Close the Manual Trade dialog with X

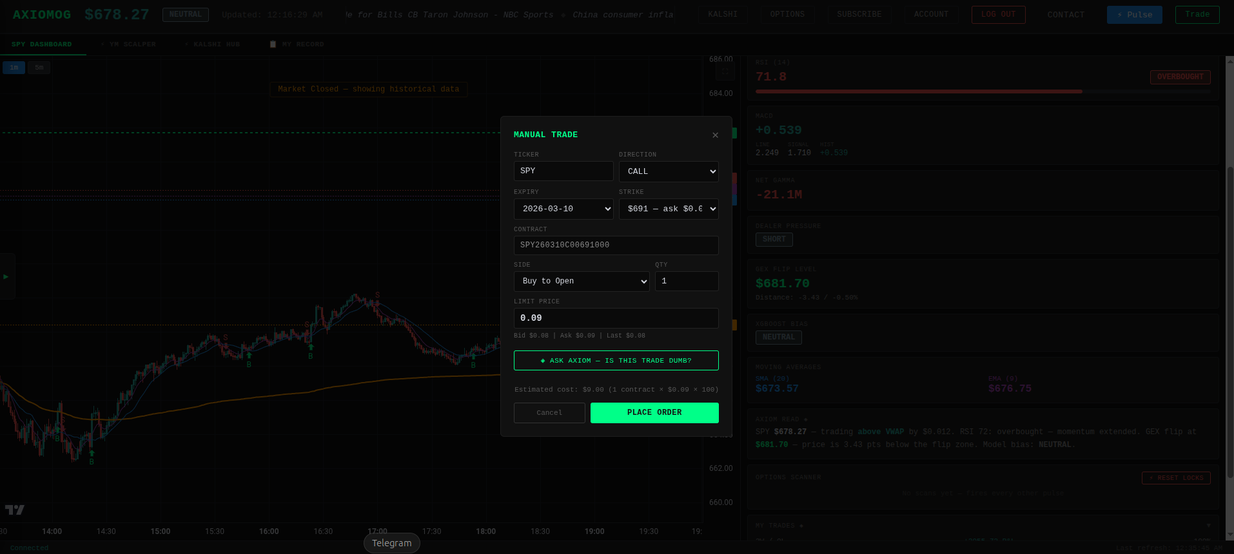[715, 135]
